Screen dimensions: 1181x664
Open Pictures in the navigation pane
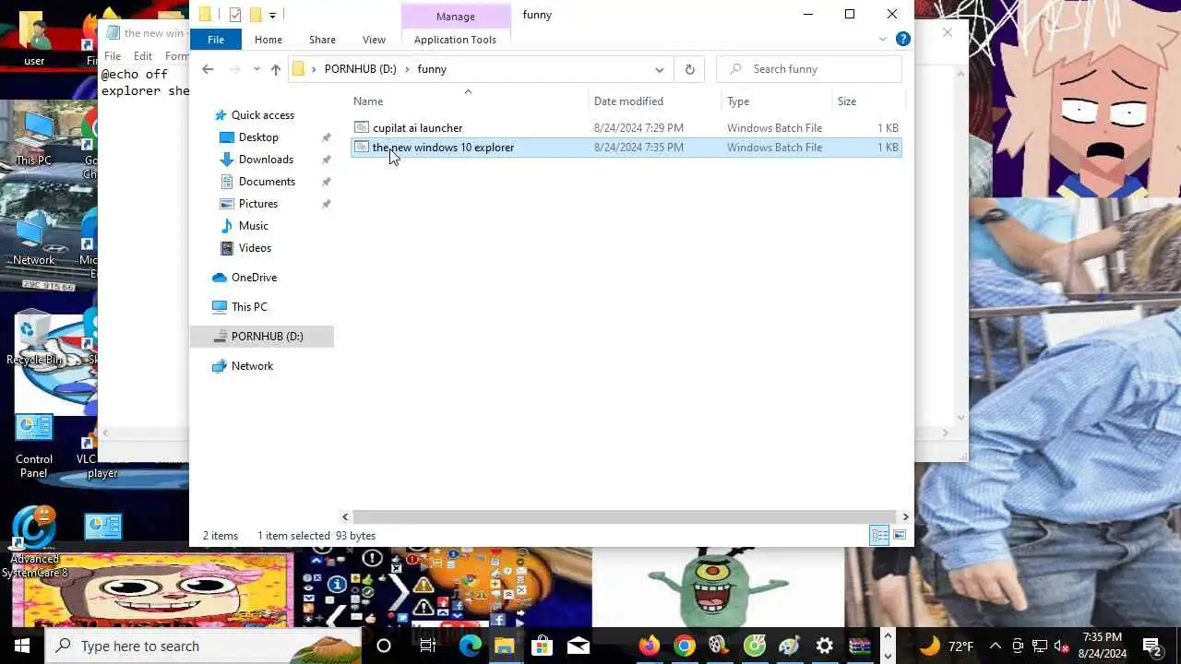258,204
